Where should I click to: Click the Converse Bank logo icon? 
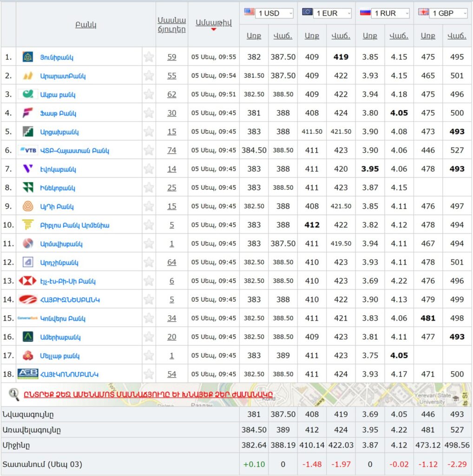[x=28, y=318]
